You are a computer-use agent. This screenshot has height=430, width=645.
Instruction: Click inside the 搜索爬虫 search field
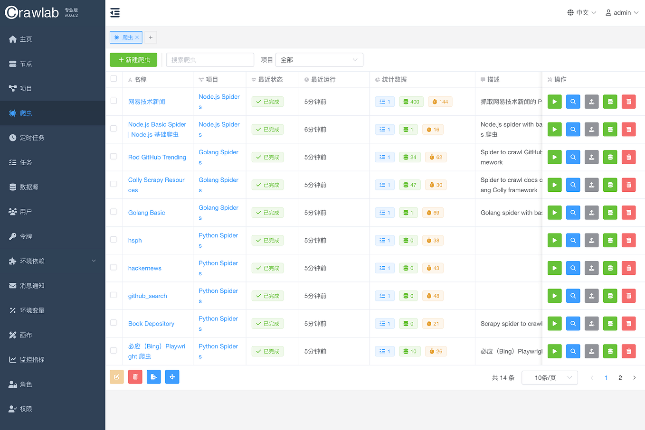pyautogui.click(x=209, y=59)
